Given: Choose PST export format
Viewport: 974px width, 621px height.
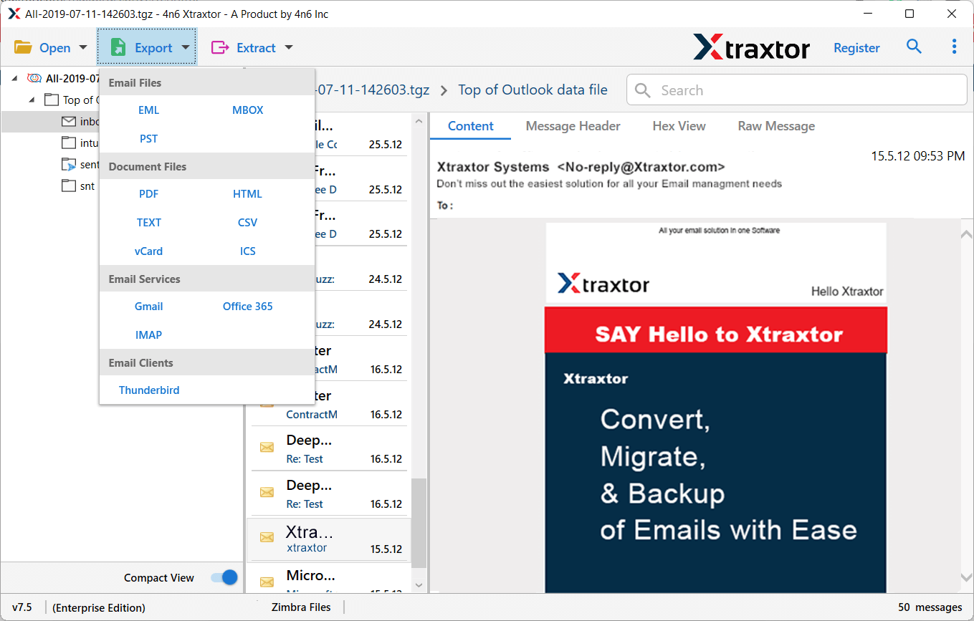Looking at the screenshot, I should click(149, 139).
